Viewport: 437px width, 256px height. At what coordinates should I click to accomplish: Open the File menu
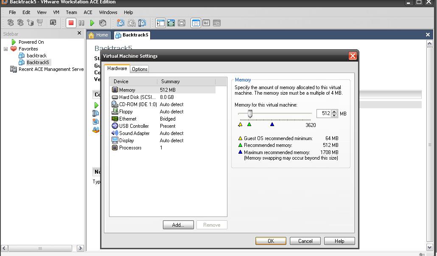pos(12,12)
